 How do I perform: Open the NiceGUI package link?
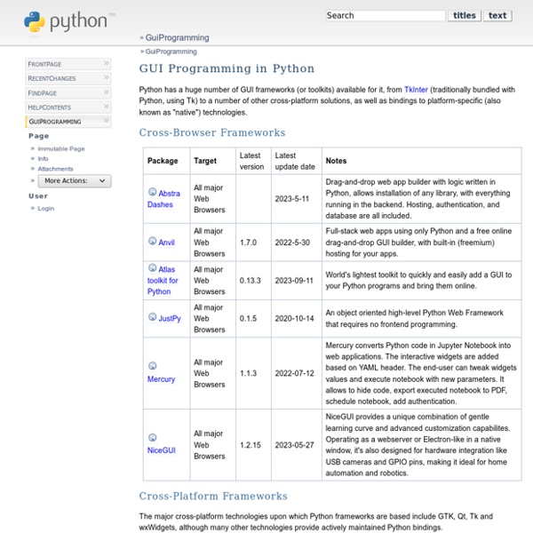(x=162, y=450)
